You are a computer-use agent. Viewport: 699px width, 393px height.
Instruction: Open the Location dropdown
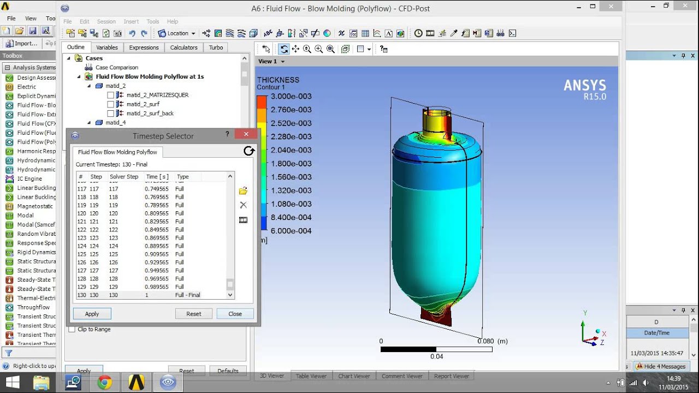[176, 33]
